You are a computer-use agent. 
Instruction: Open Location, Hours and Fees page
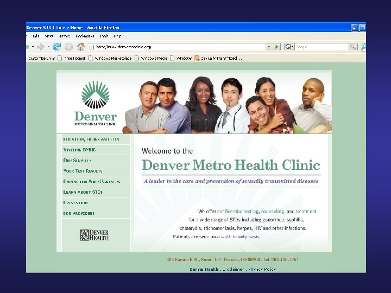tap(91, 139)
